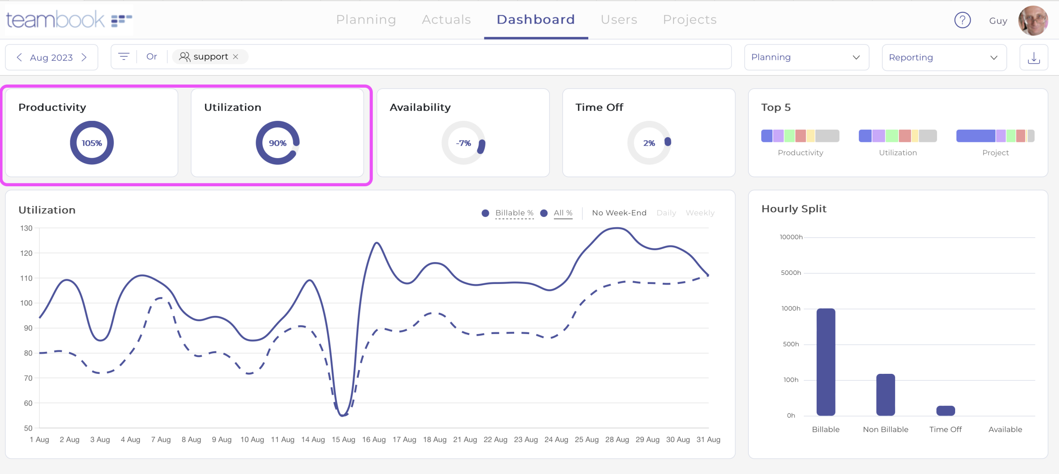The image size is (1059, 474).
Task: Switch the Utilization chart to Weekly view
Action: tap(700, 213)
